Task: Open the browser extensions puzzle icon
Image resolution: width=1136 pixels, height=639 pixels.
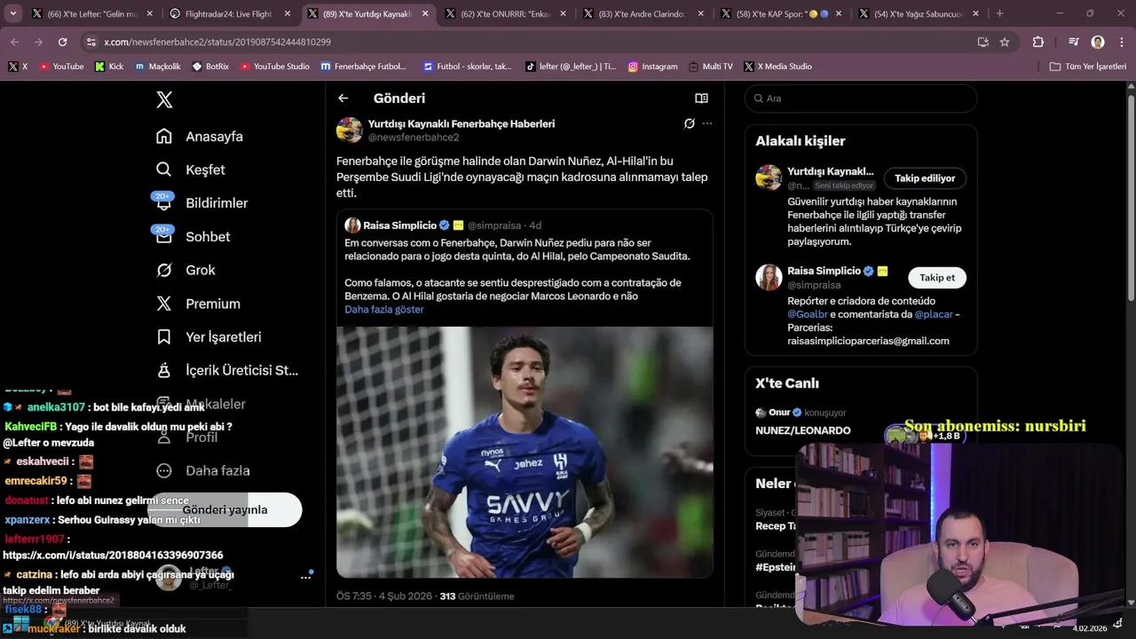Action: 1038,42
